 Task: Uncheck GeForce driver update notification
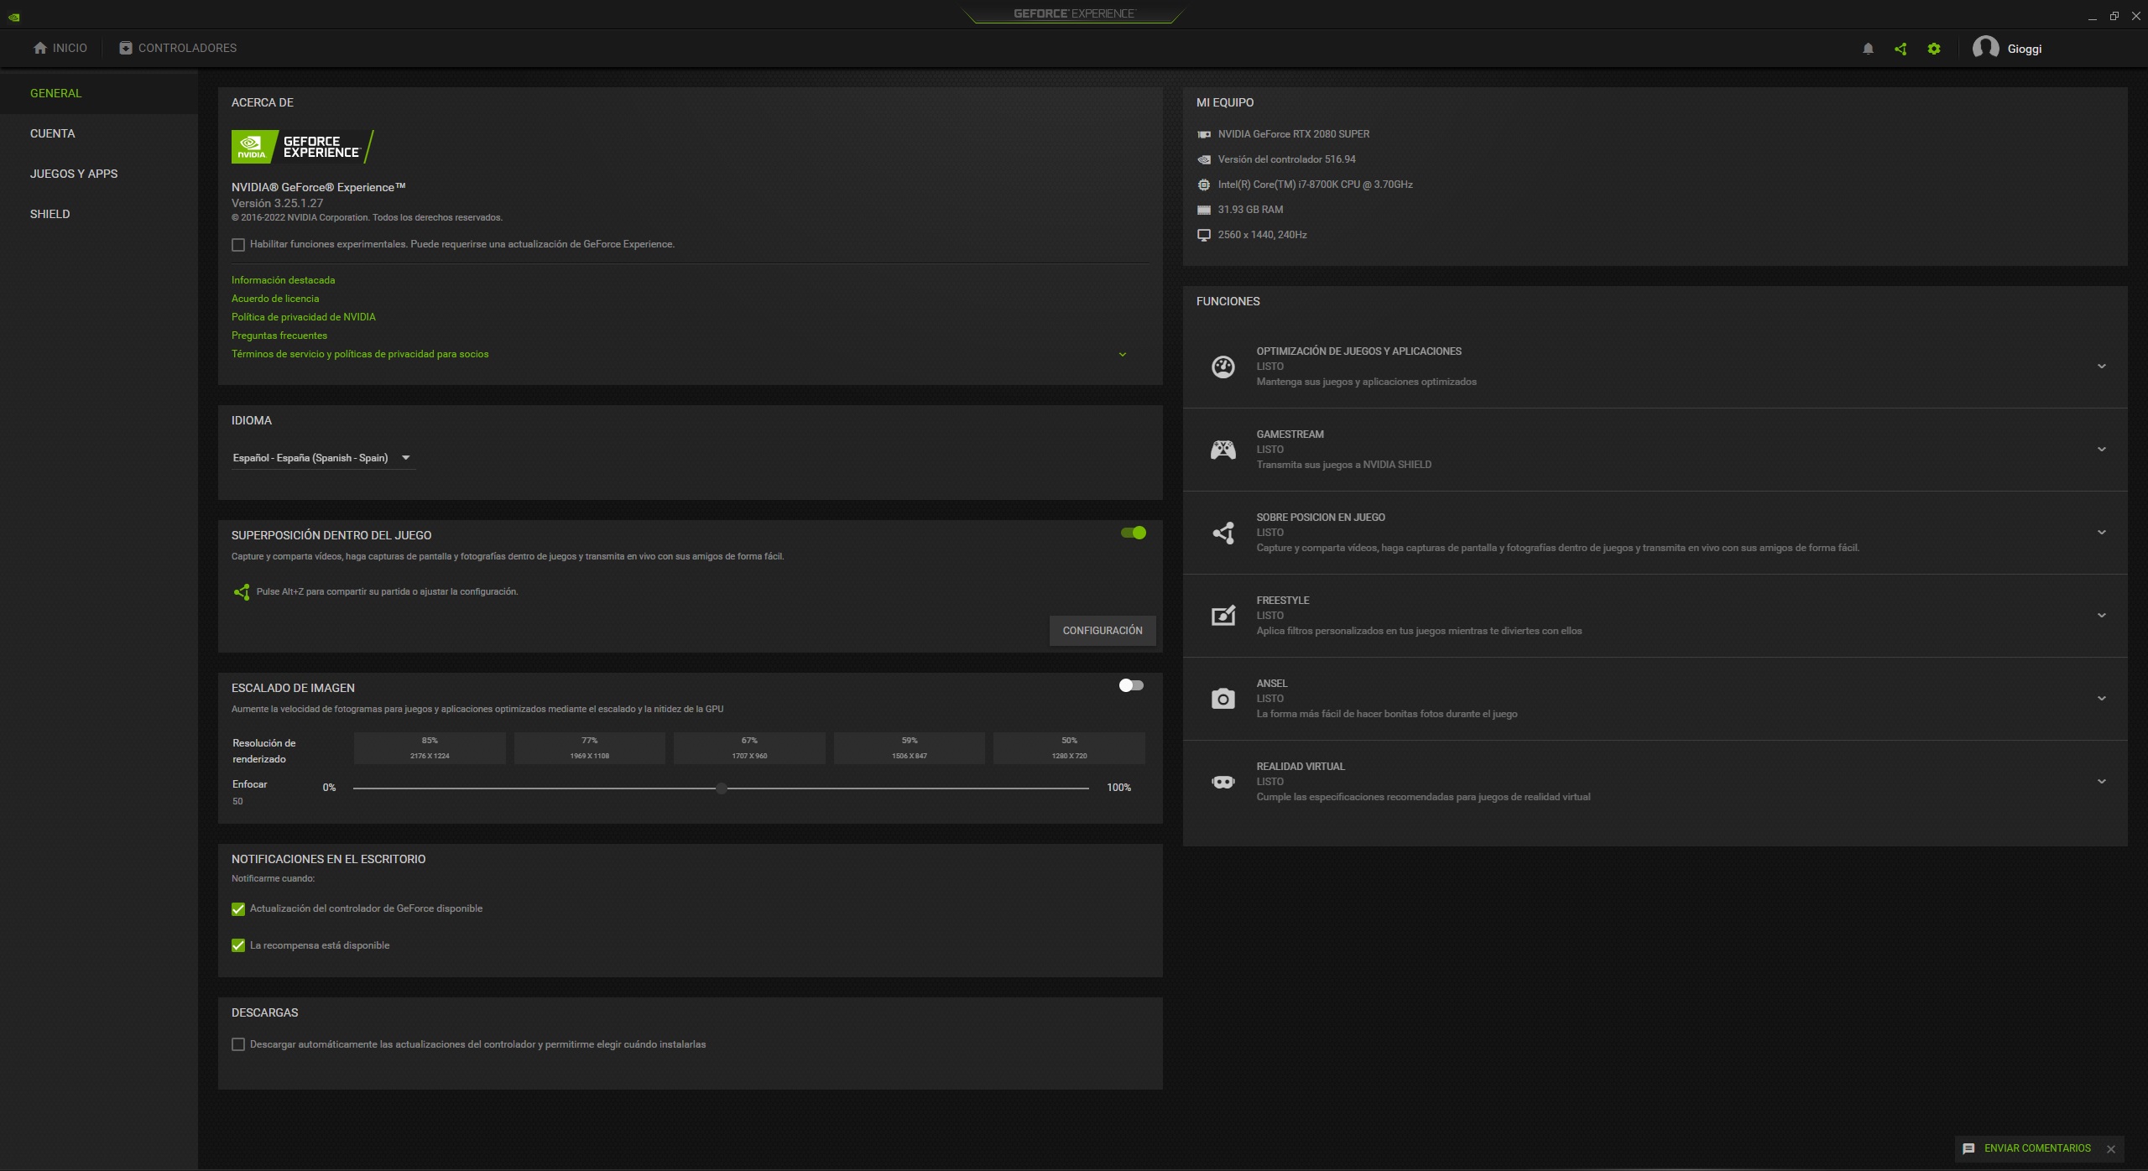238,909
